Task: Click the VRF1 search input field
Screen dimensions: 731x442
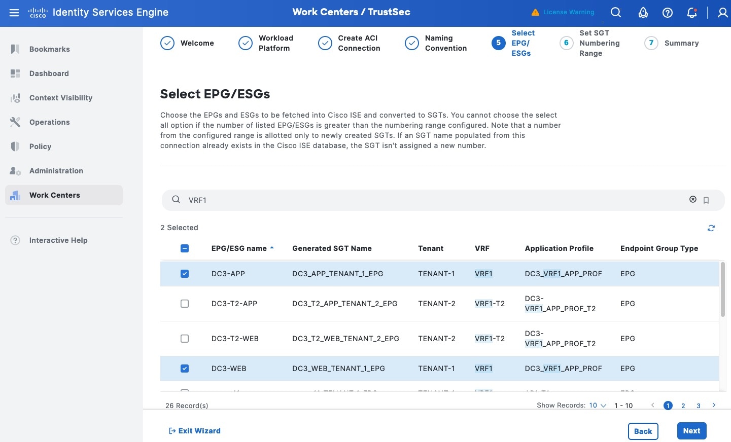Action: tap(431, 200)
